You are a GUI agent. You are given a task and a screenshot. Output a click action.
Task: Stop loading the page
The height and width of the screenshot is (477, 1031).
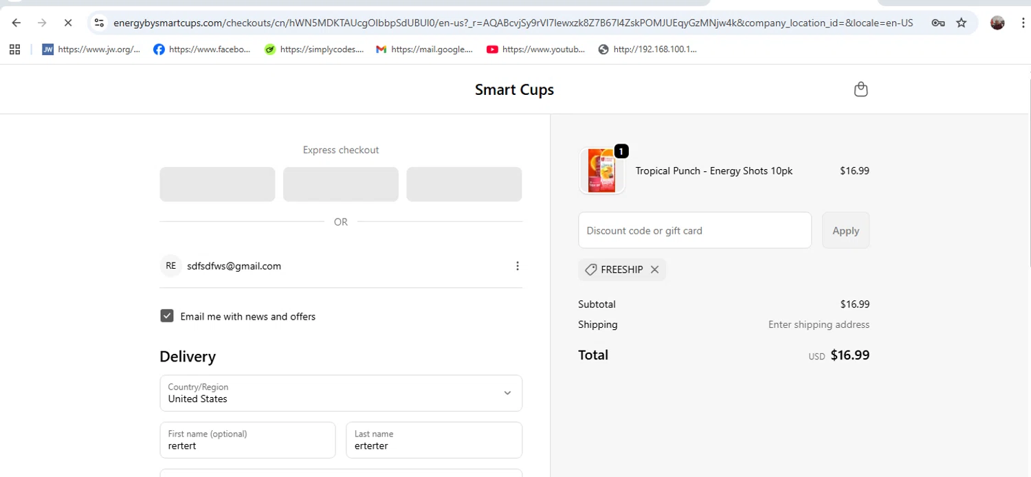click(x=68, y=23)
